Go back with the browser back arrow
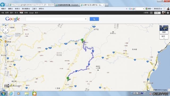Viewport: 170px width, 96px height. [x=2, y=5]
